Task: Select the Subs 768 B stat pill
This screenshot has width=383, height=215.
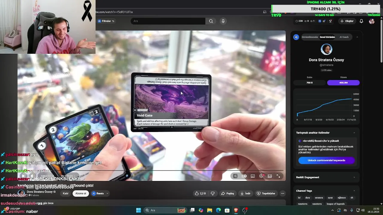Action: coord(309,83)
